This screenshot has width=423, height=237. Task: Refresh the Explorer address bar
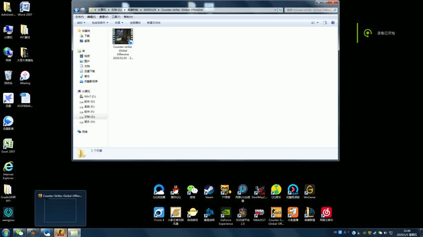pos(280,10)
